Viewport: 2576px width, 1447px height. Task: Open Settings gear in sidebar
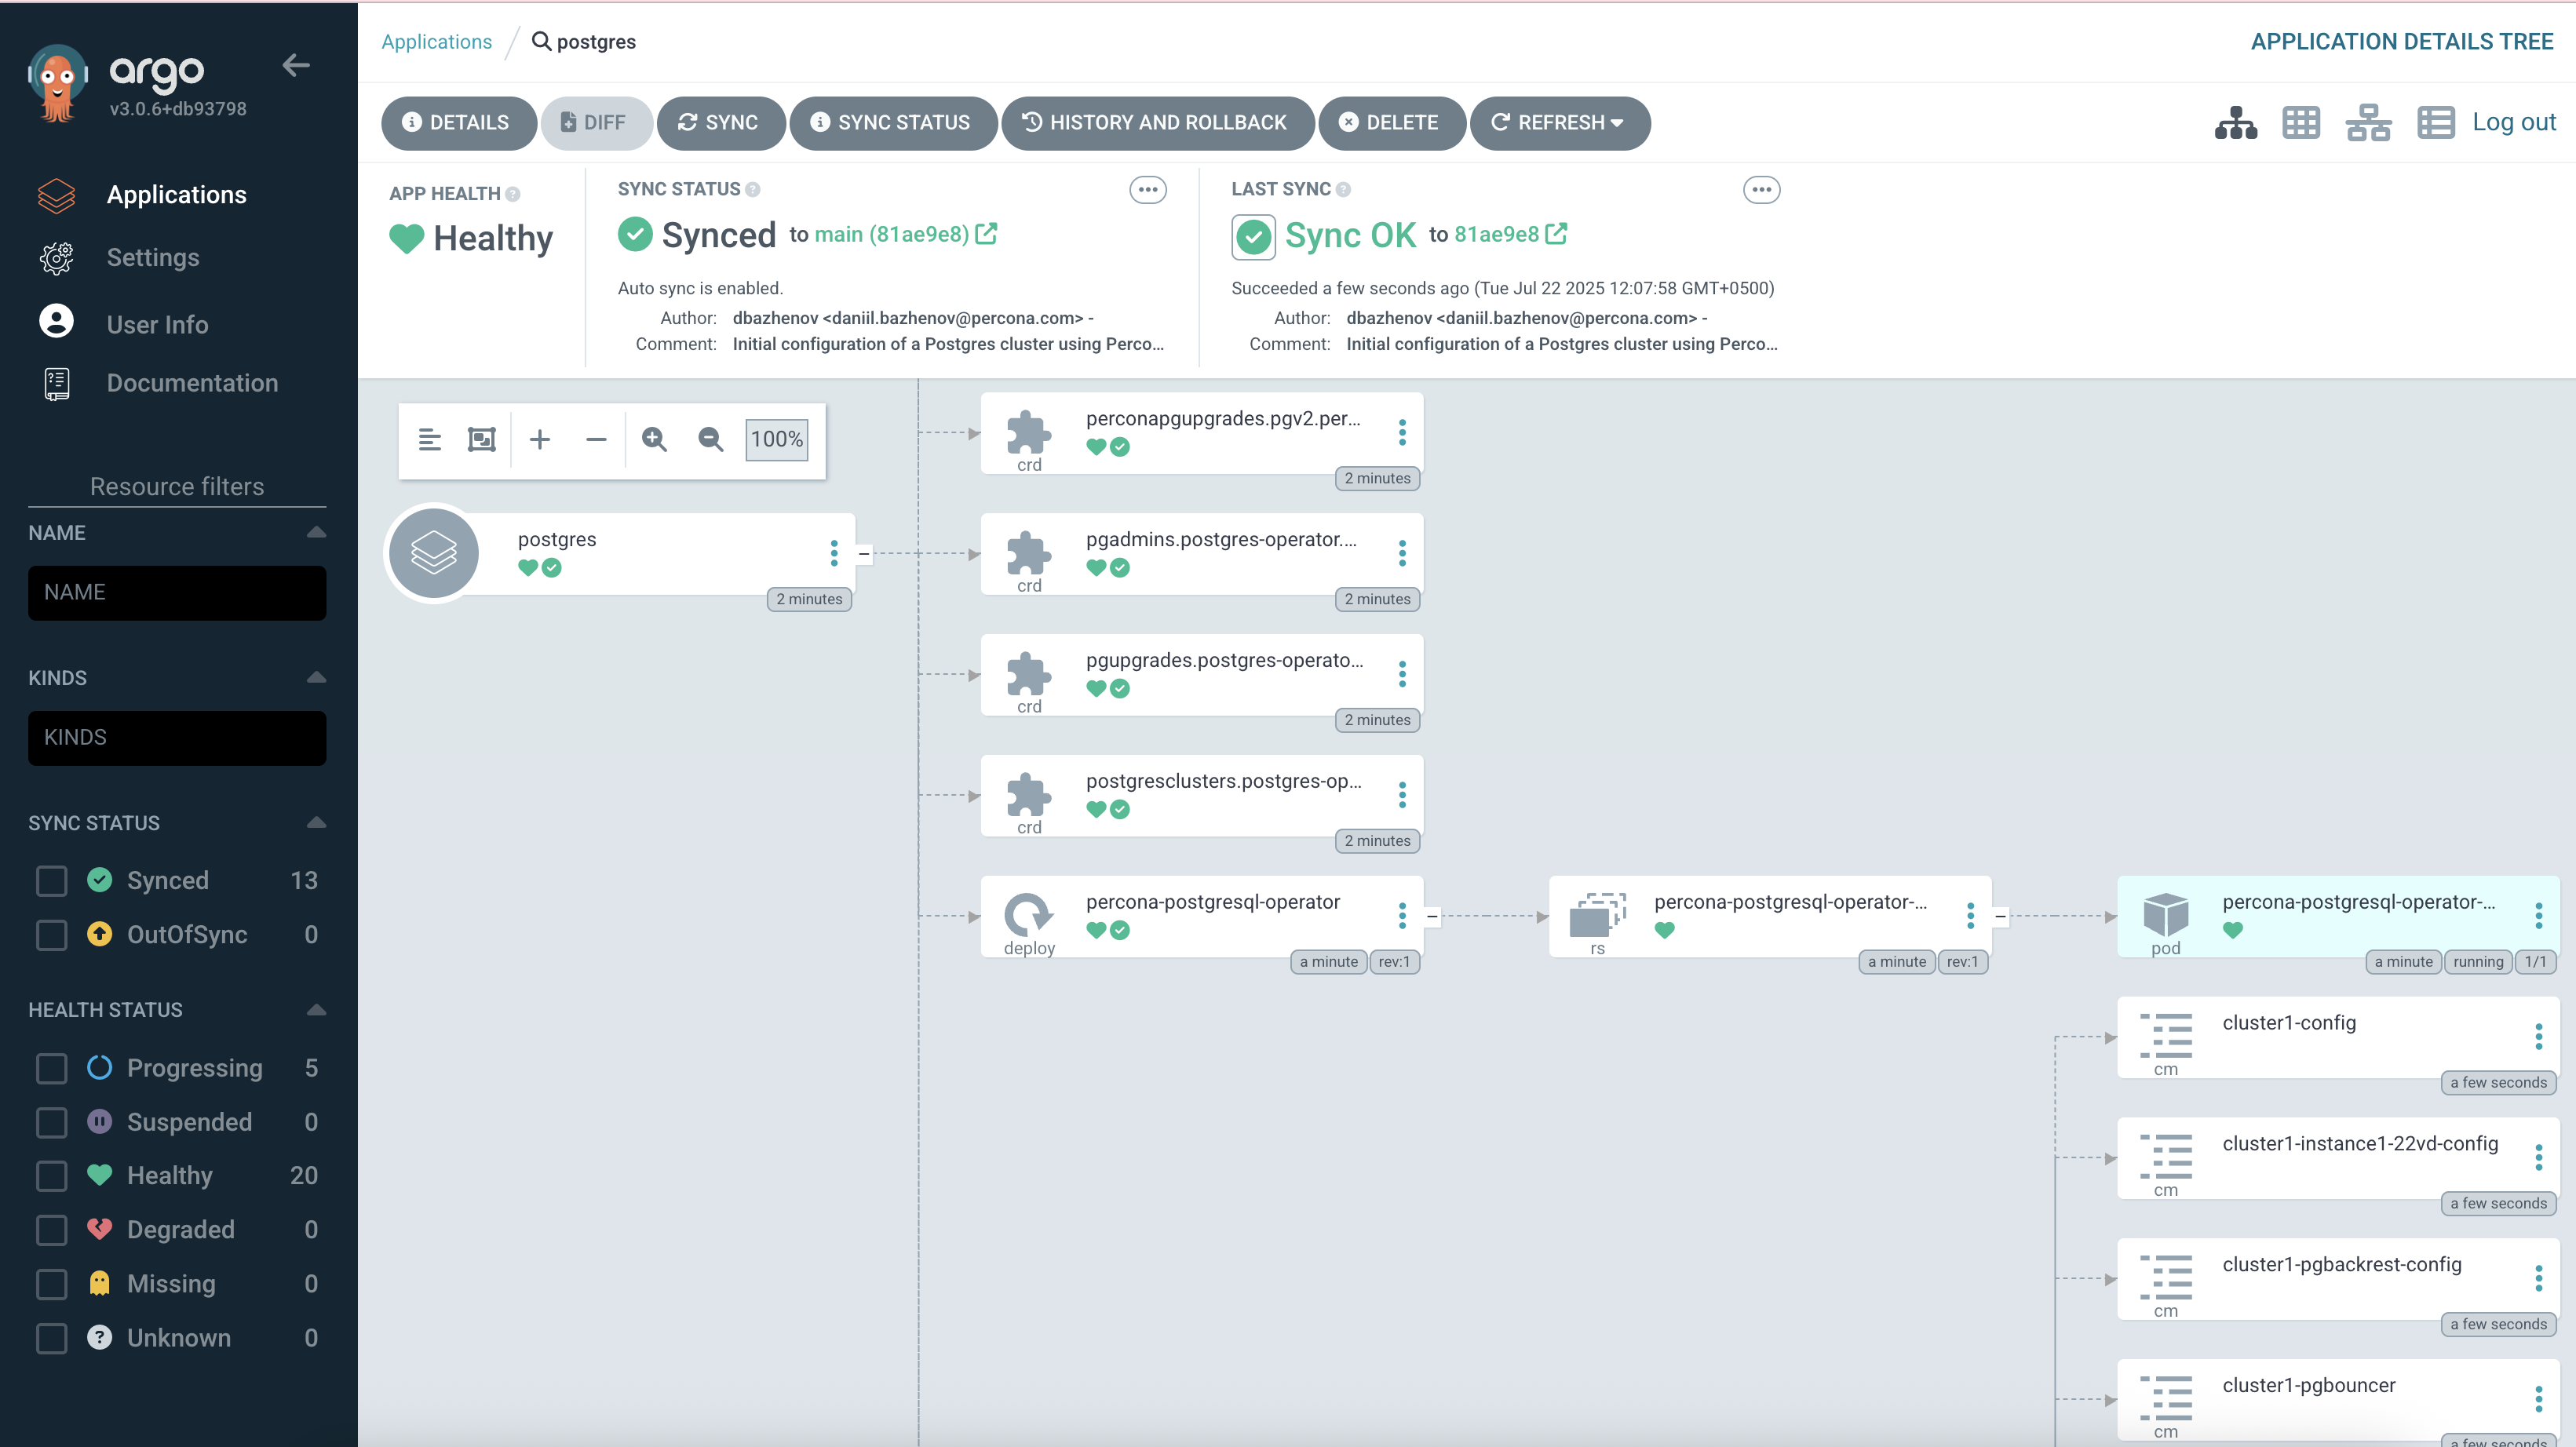coord(56,258)
